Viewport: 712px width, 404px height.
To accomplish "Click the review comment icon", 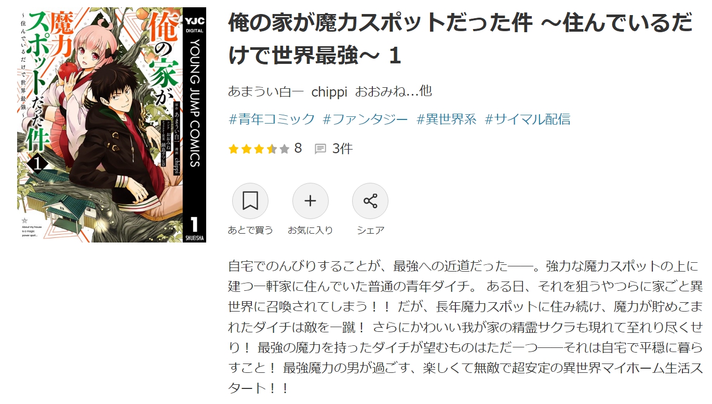I will (x=320, y=149).
